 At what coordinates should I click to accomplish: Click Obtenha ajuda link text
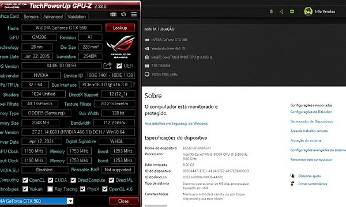pos(309,176)
